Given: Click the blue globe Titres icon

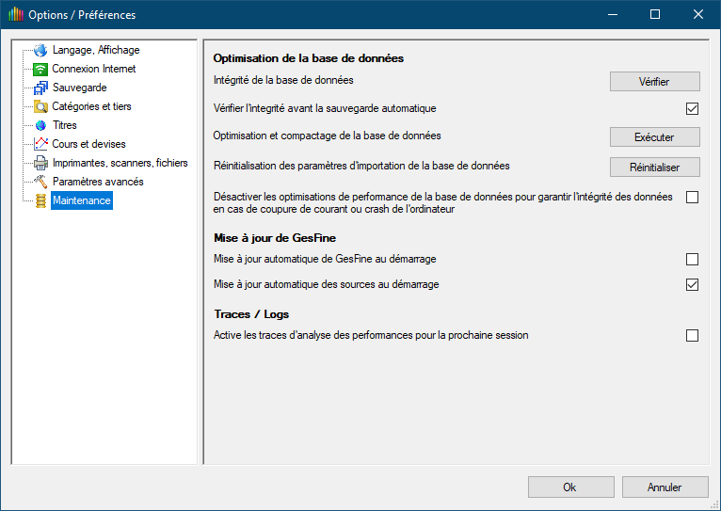Looking at the screenshot, I should (x=40, y=125).
